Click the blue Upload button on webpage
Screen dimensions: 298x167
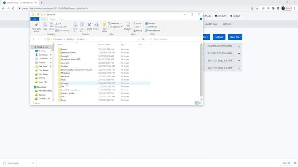click(x=219, y=37)
